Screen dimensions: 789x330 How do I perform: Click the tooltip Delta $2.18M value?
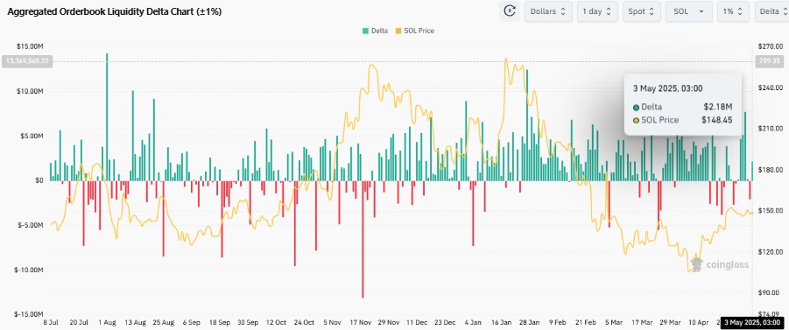718,107
